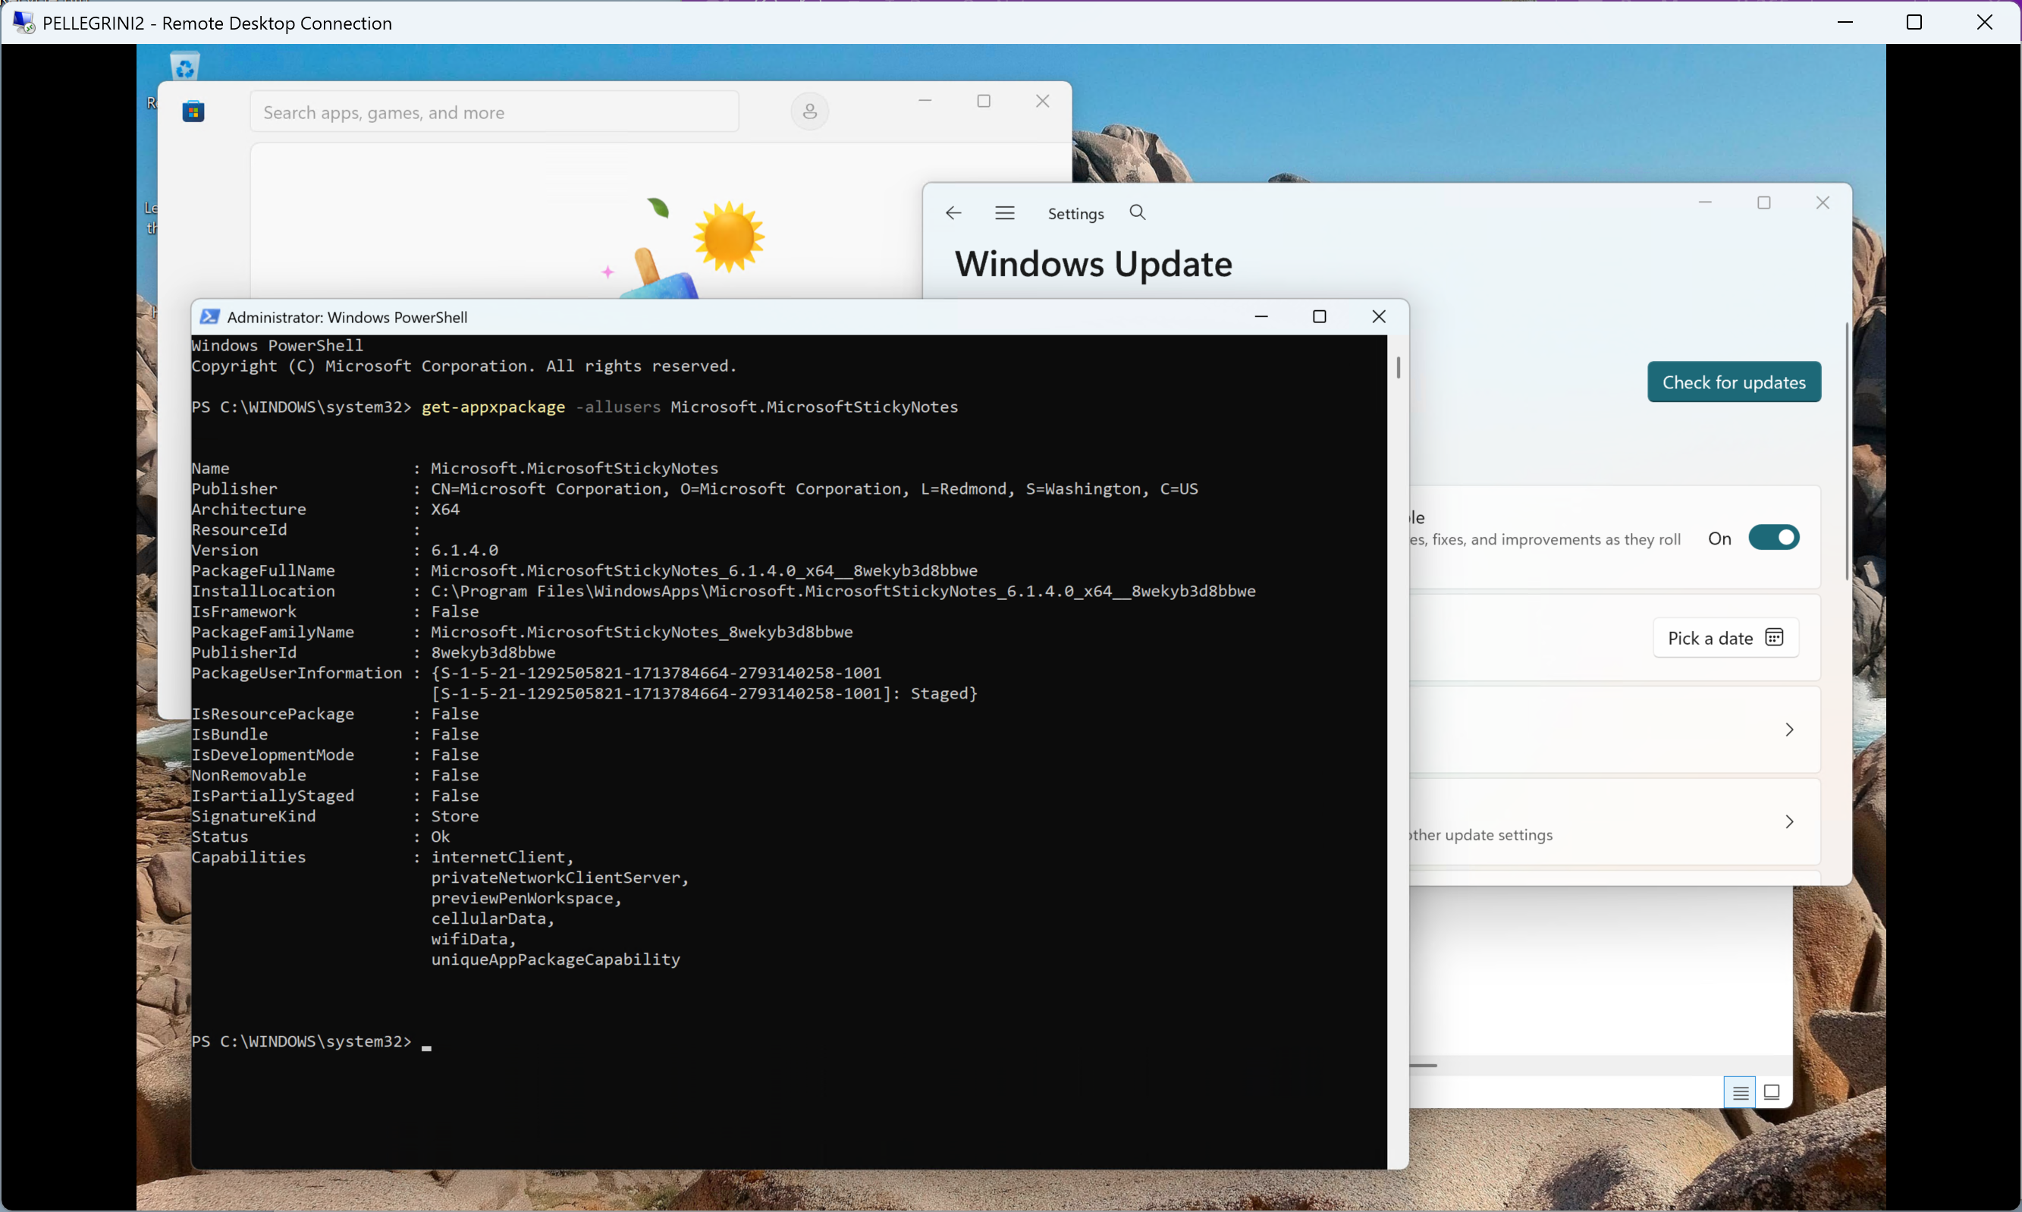Expand the row above other update settings
2022x1212 pixels.
tap(1615, 730)
